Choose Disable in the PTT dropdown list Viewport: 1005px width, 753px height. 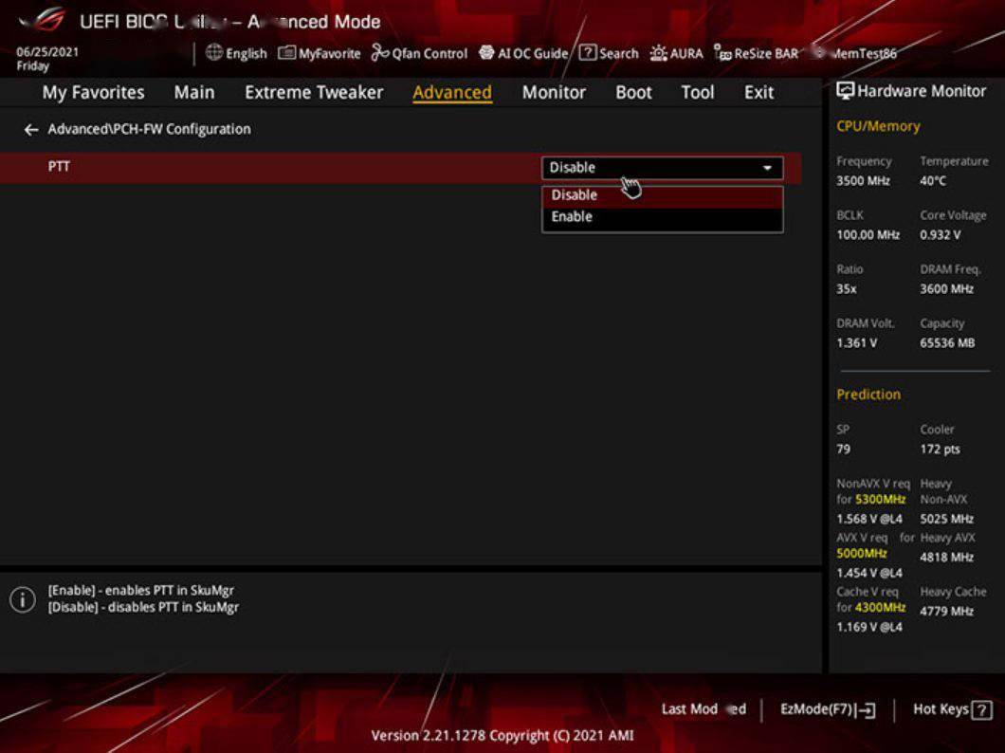tap(662, 195)
